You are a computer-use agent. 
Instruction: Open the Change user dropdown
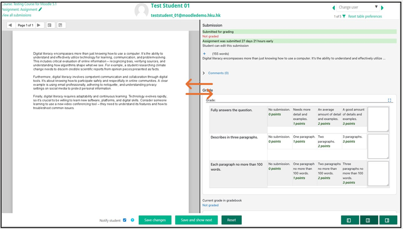(x=358, y=8)
